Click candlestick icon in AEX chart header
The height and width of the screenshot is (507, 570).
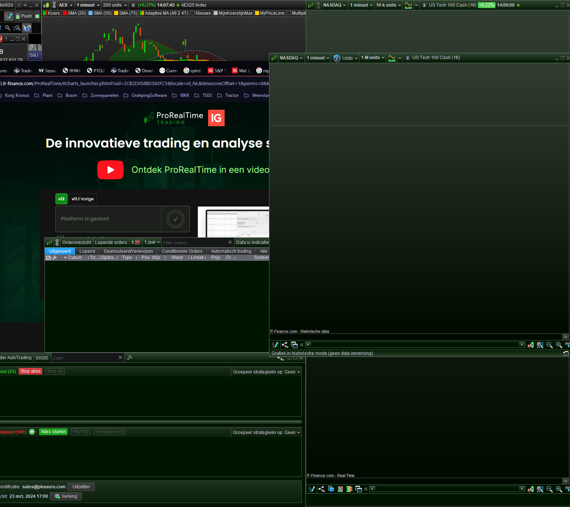[46, 5]
